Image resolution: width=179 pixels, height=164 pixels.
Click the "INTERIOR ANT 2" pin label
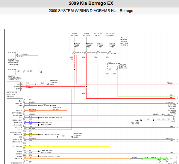[16, 163]
